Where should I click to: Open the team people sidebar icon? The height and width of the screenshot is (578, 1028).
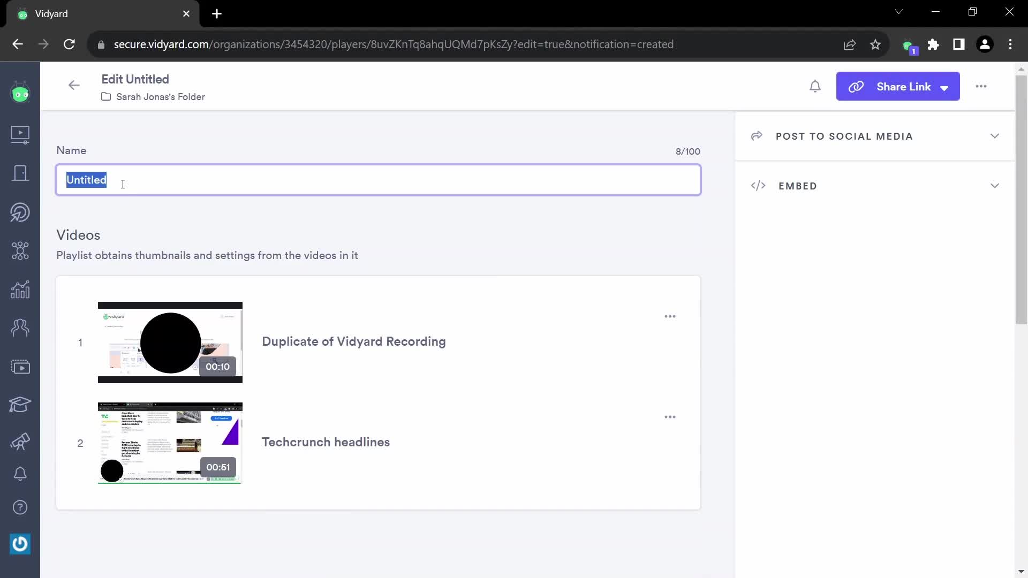(x=20, y=328)
